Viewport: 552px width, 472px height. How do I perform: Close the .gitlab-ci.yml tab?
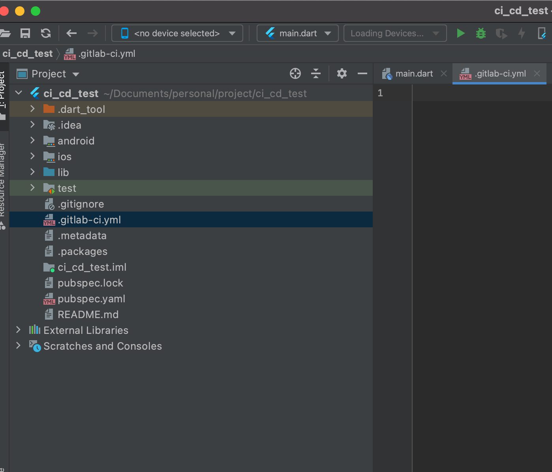[537, 73]
